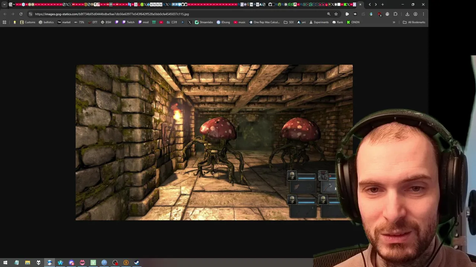This screenshot has width=476, height=267.
Task: Open the fox mask app on taskbar
Action: coord(38,263)
